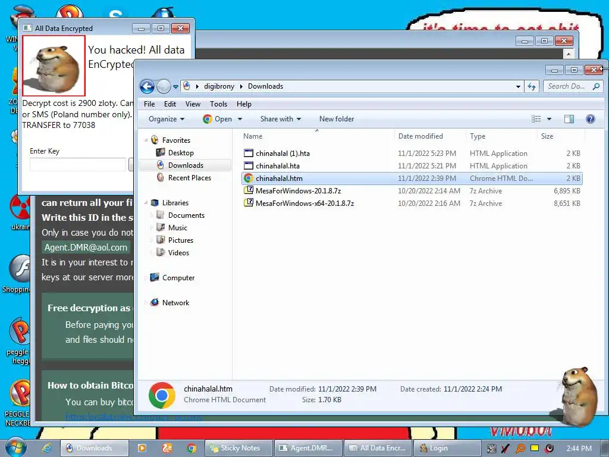Image resolution: width=609 pixels, height=457 pixels.
Task: Open the Help menu
Action: click(x=244, y=104)
